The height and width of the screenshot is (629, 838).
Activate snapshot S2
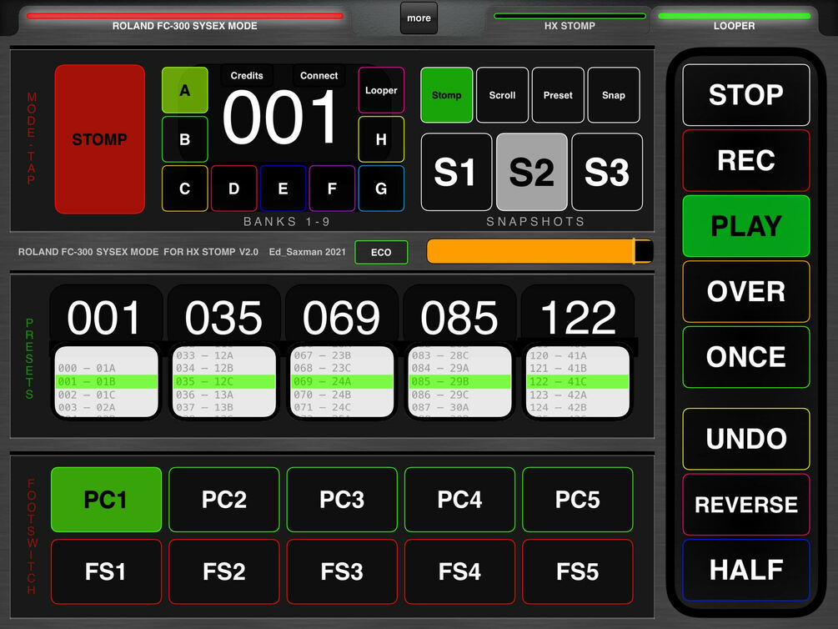(x=532, y=172)
